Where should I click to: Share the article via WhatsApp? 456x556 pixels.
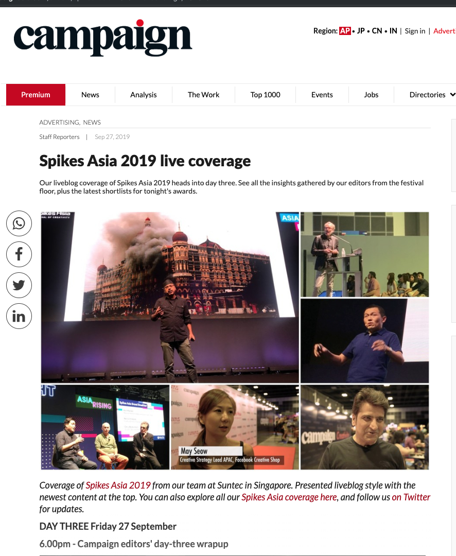[x=19, y=223]
